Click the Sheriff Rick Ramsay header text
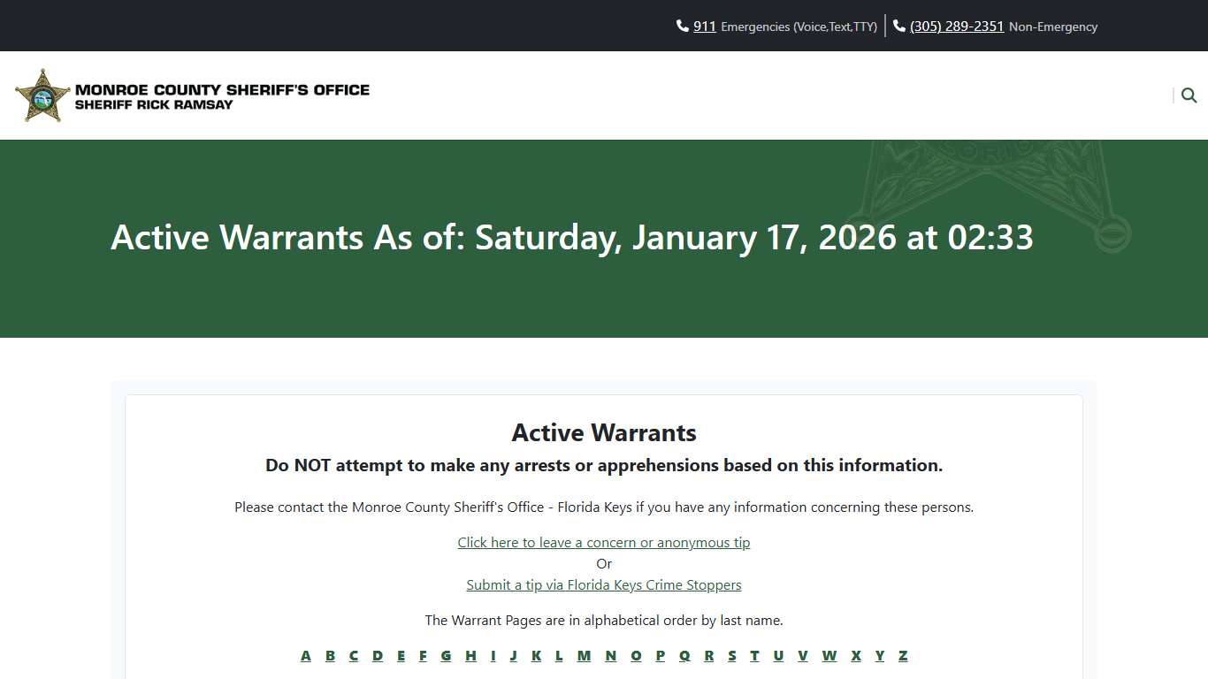This screenshot has height=679, width=1208. pyautogui.click(x=155, y=104)
